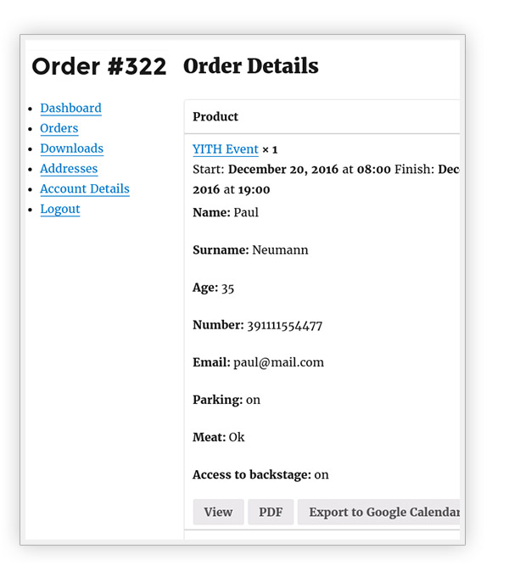Click the PDF button
Image resolution: width=509 pixels, height=583 pixels.
pos(271,512)
